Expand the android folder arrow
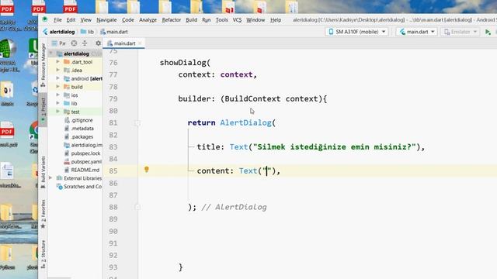This screenshot has width=497, height=279. [x=57, y=78]
